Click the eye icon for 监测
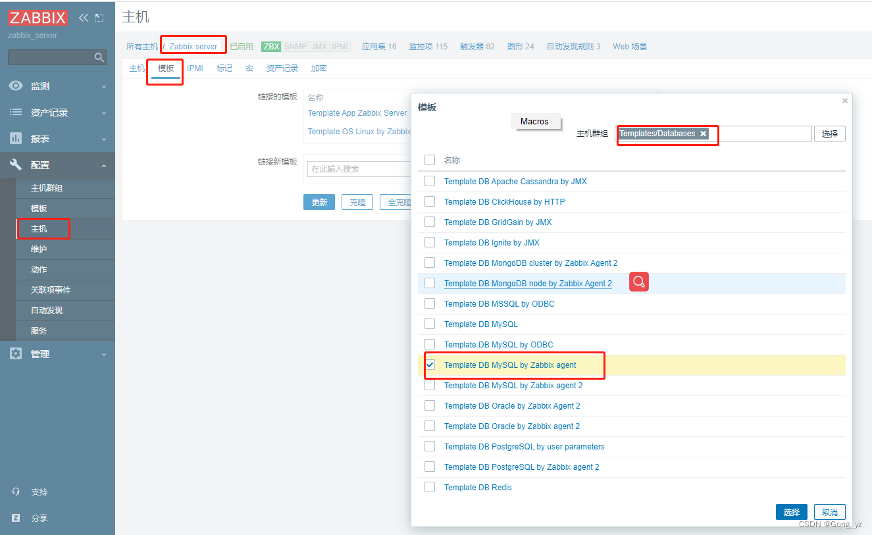 tap(16, 86)
